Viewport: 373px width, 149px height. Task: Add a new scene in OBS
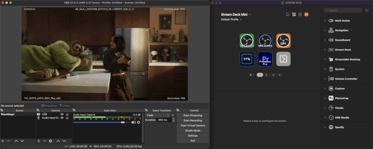pyautogui.click(x=3, y=141)
